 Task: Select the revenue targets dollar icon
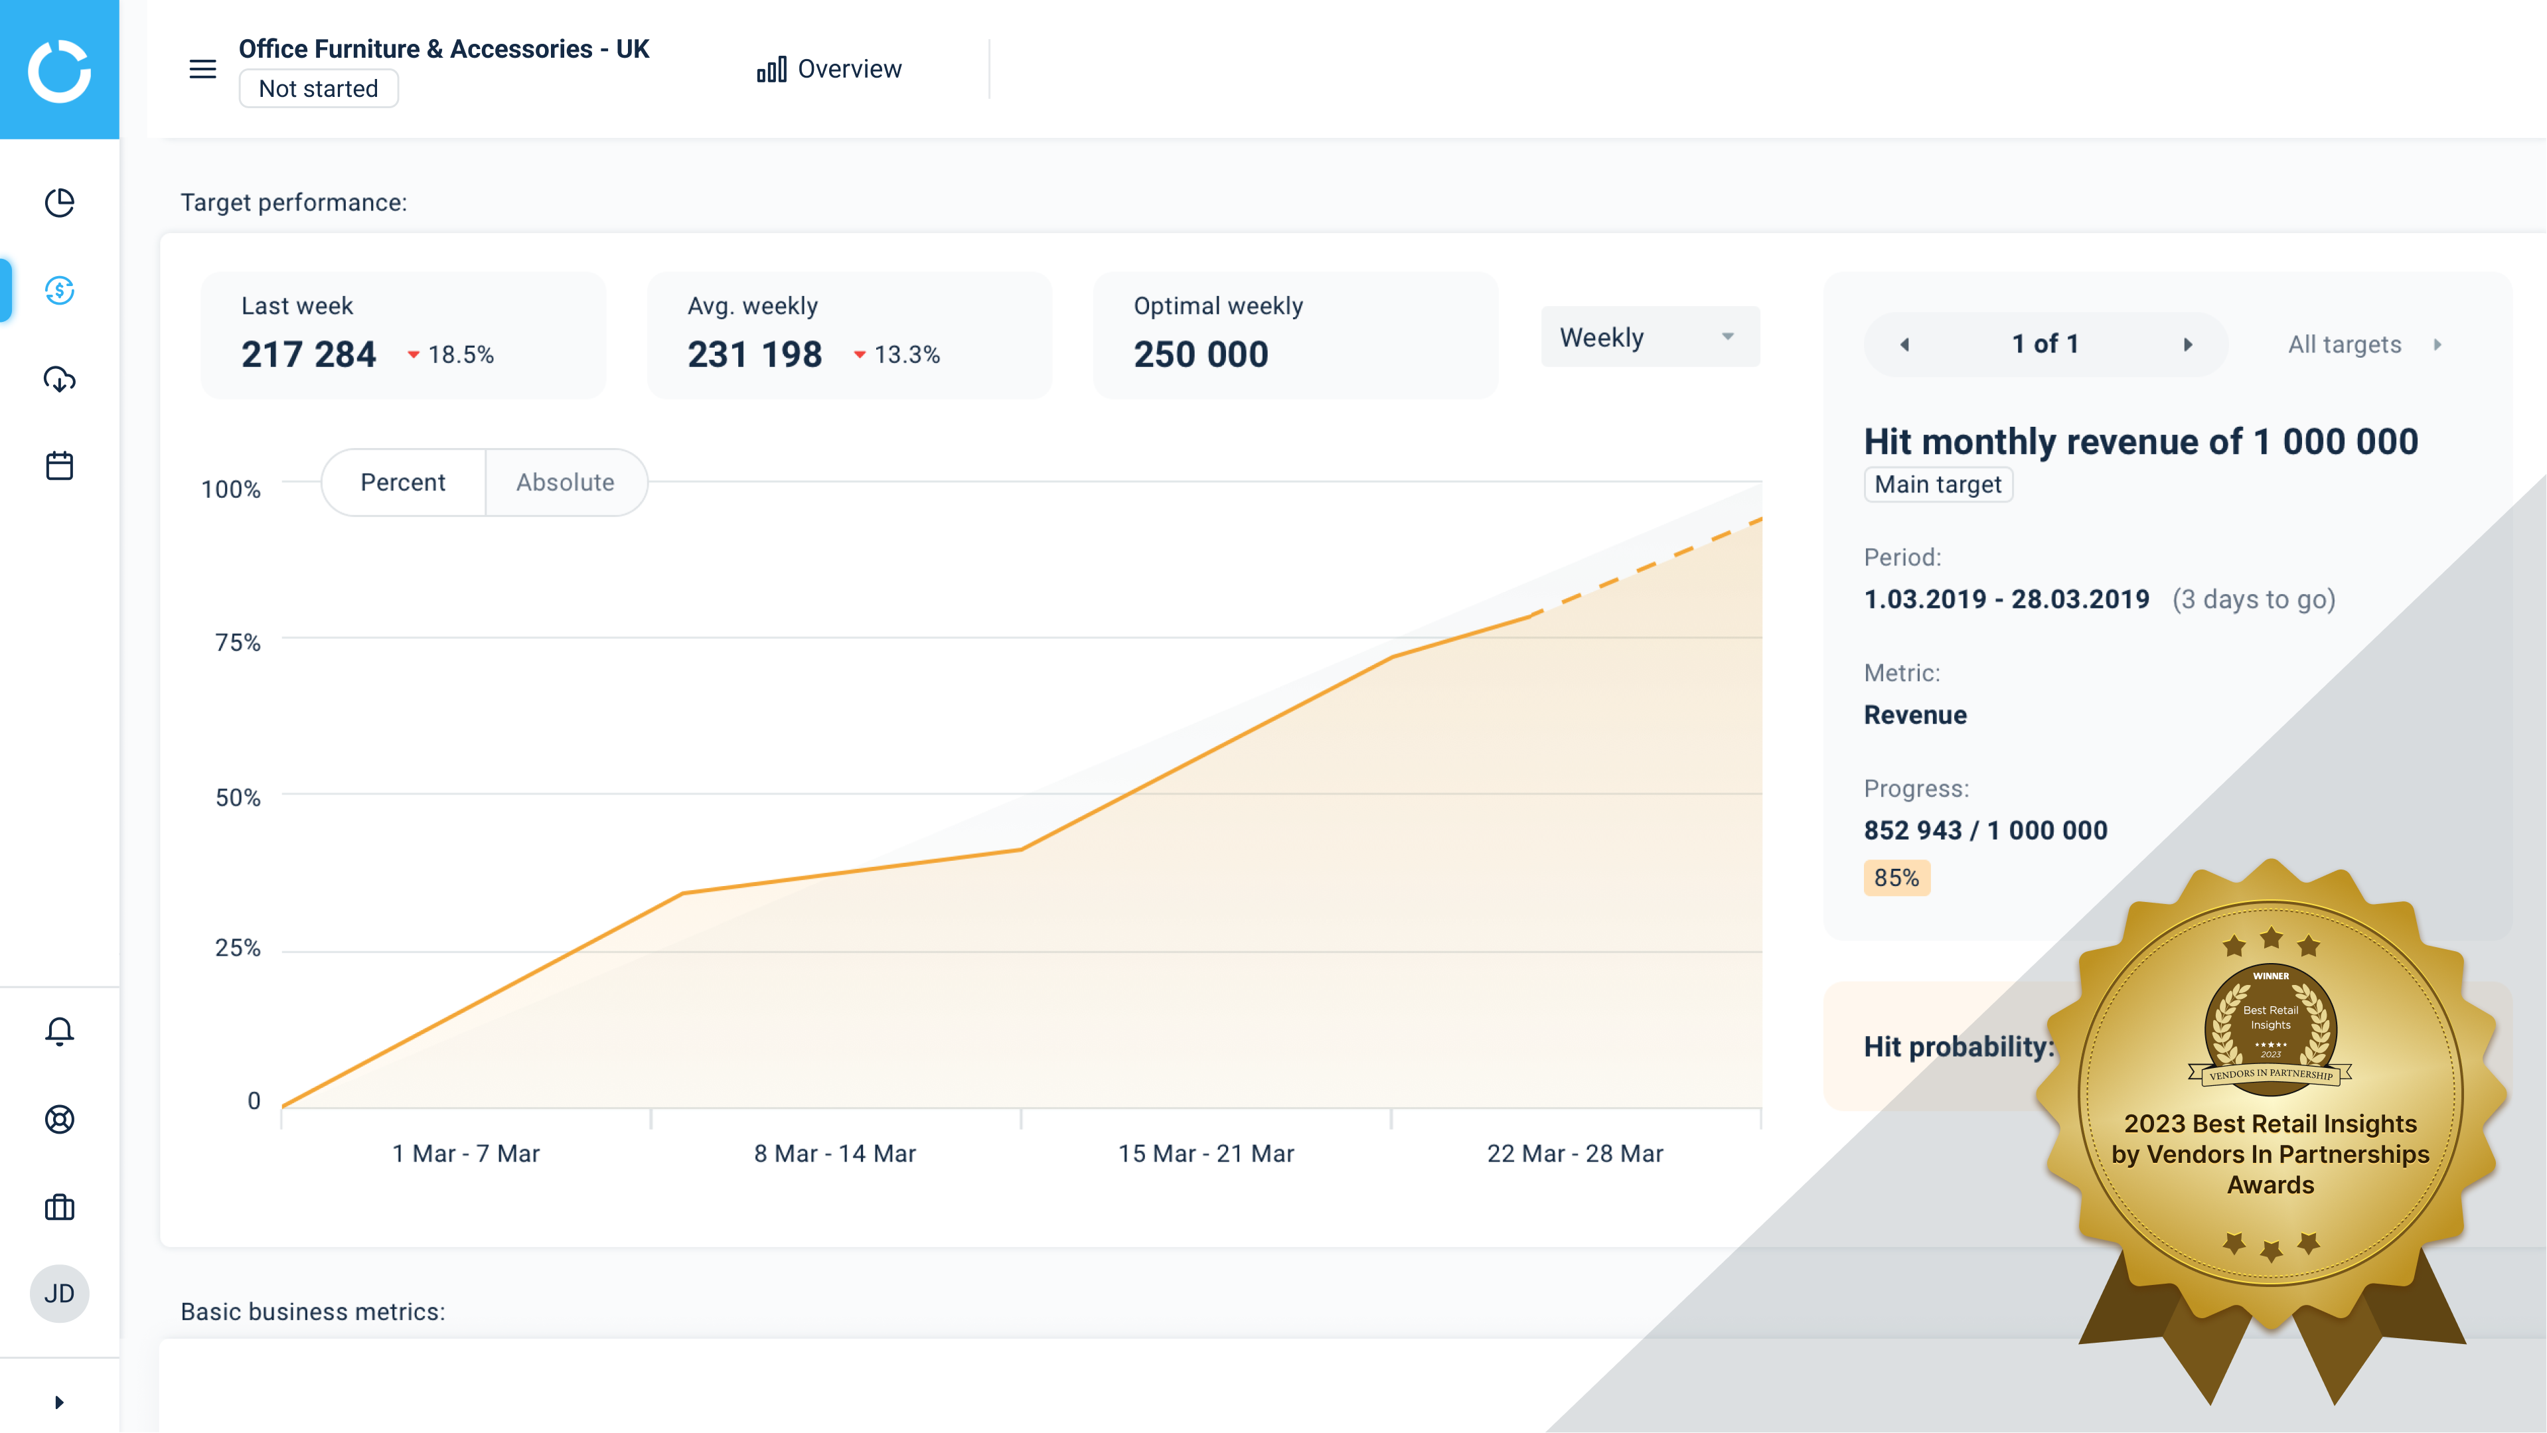(x=59, y=291)
